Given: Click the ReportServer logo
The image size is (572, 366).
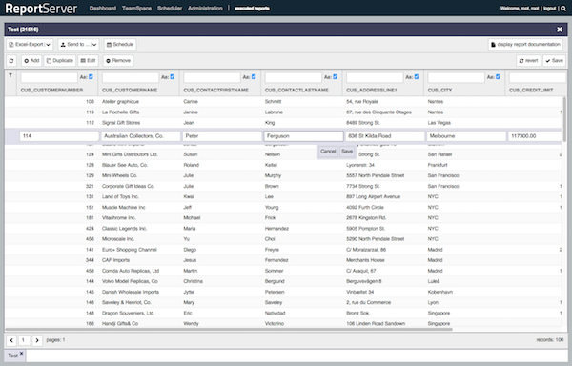Looking at the screenshot, I should click(x=41, y=9).
